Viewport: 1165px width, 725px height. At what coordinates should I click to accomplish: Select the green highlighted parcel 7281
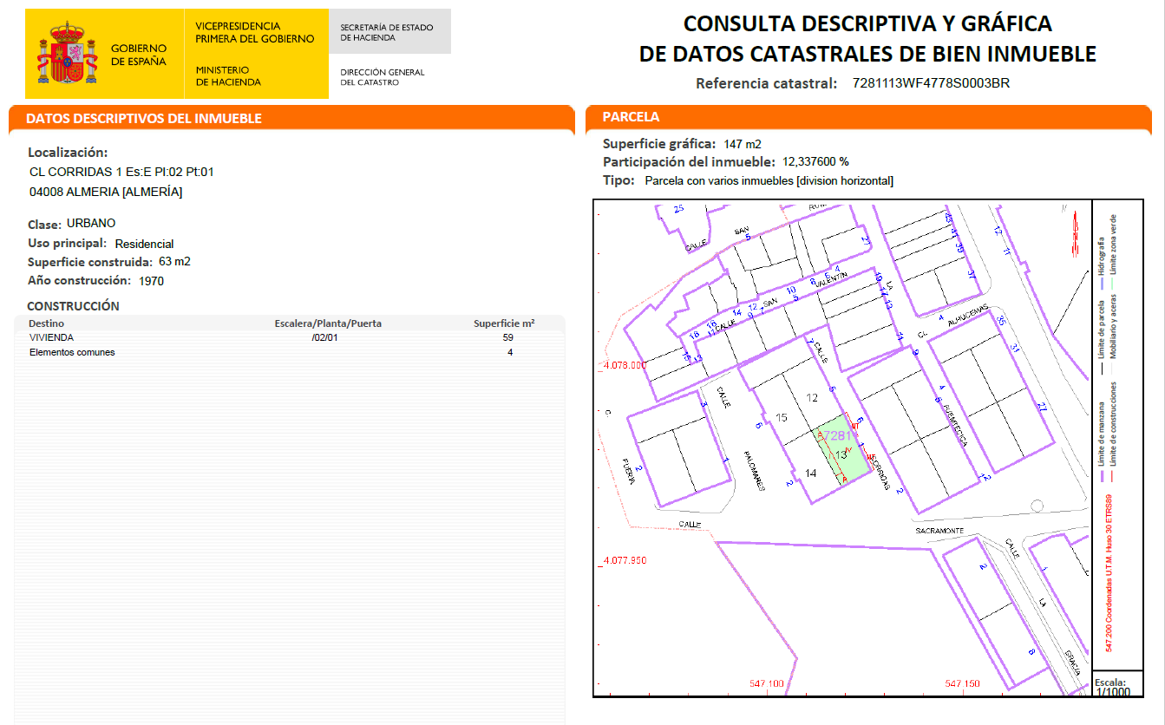tap(842, 453)
